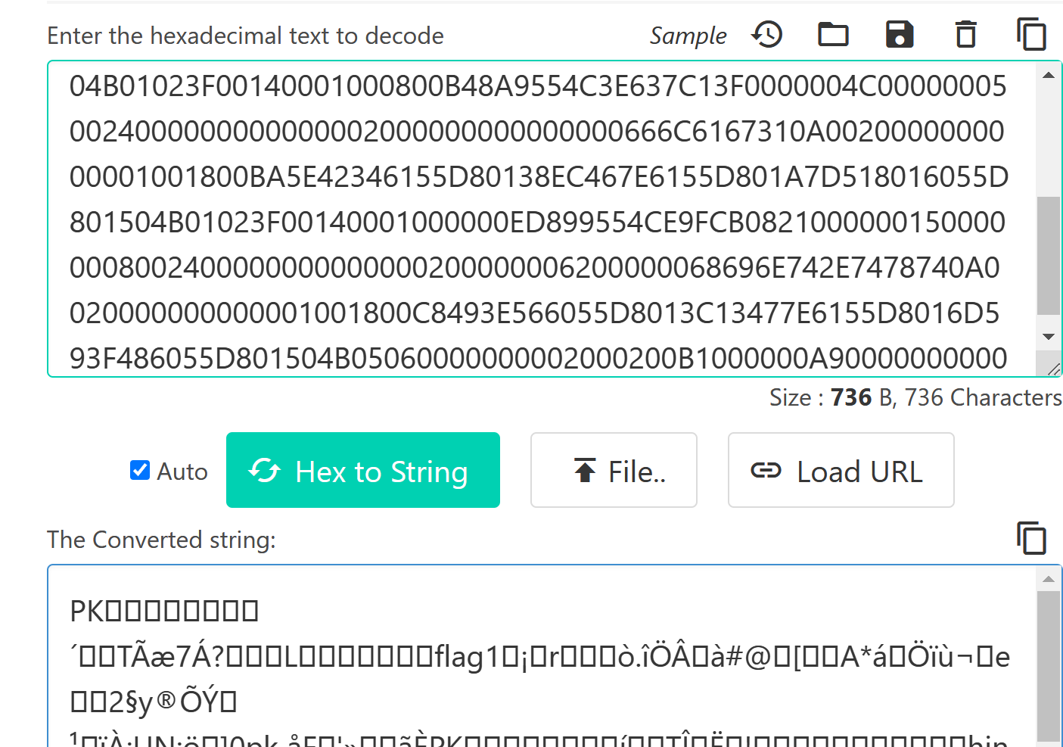Open a file via folder icon
The width and height of the screenshot is (1063, 747).
tap(833, 35)
